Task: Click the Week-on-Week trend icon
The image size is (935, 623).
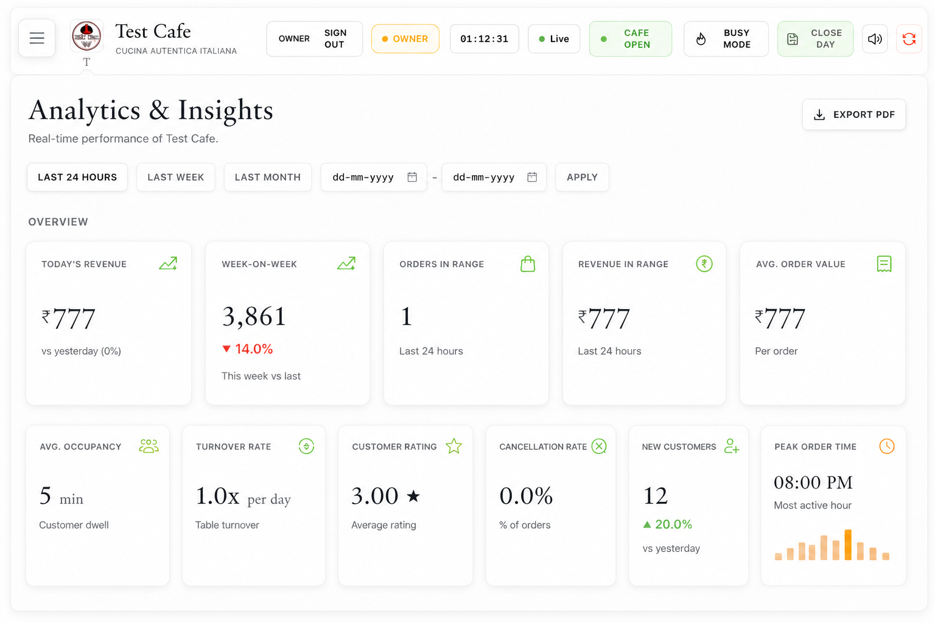Action: (x=346, y=263)
